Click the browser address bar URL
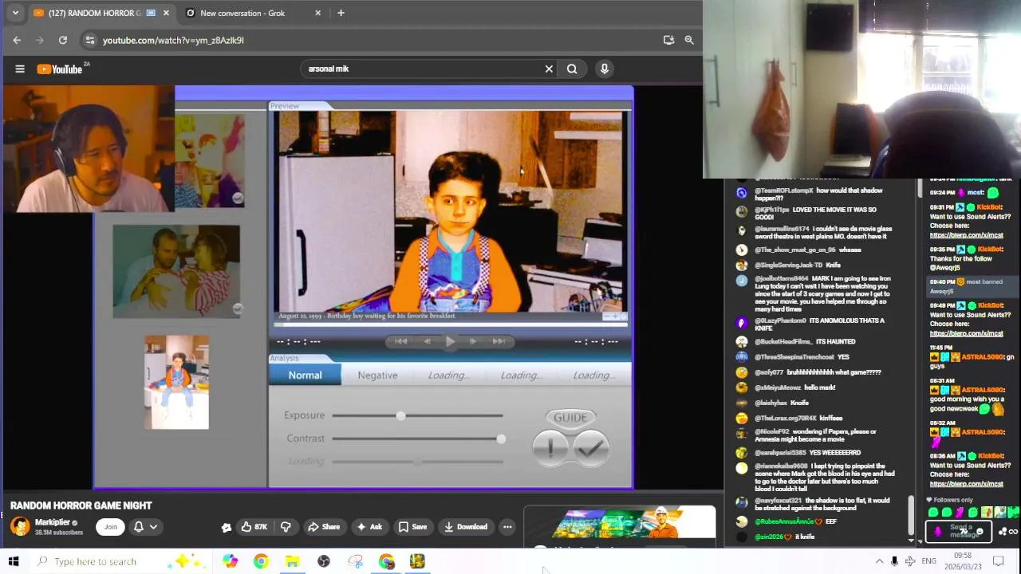 [173, 40]
